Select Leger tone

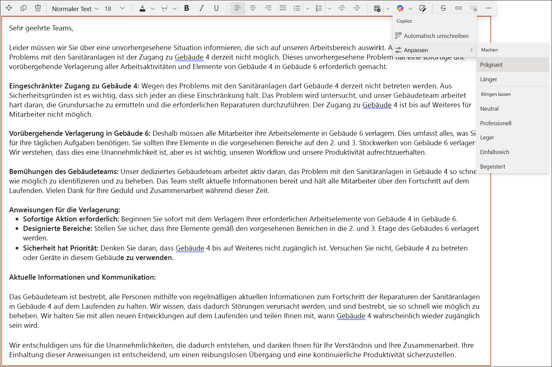click(x=513, y=137)
